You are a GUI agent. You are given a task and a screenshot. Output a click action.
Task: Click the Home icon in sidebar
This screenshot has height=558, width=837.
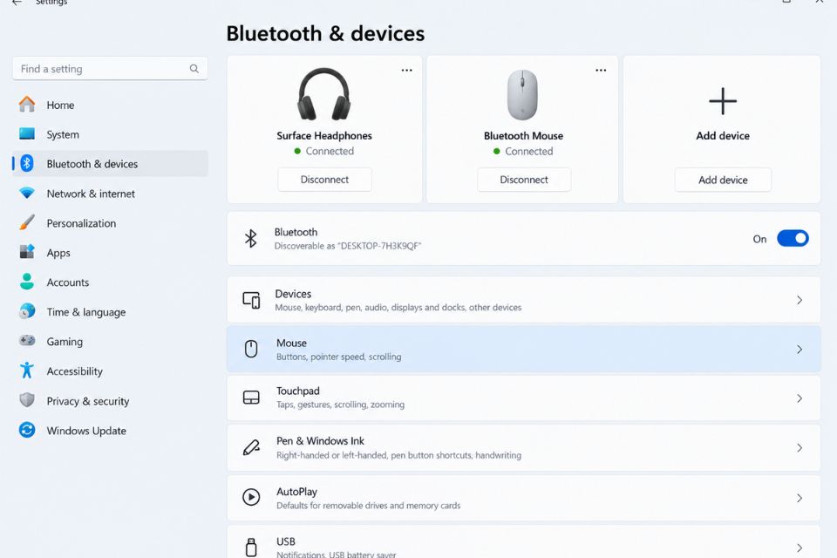tap(27, 104)
